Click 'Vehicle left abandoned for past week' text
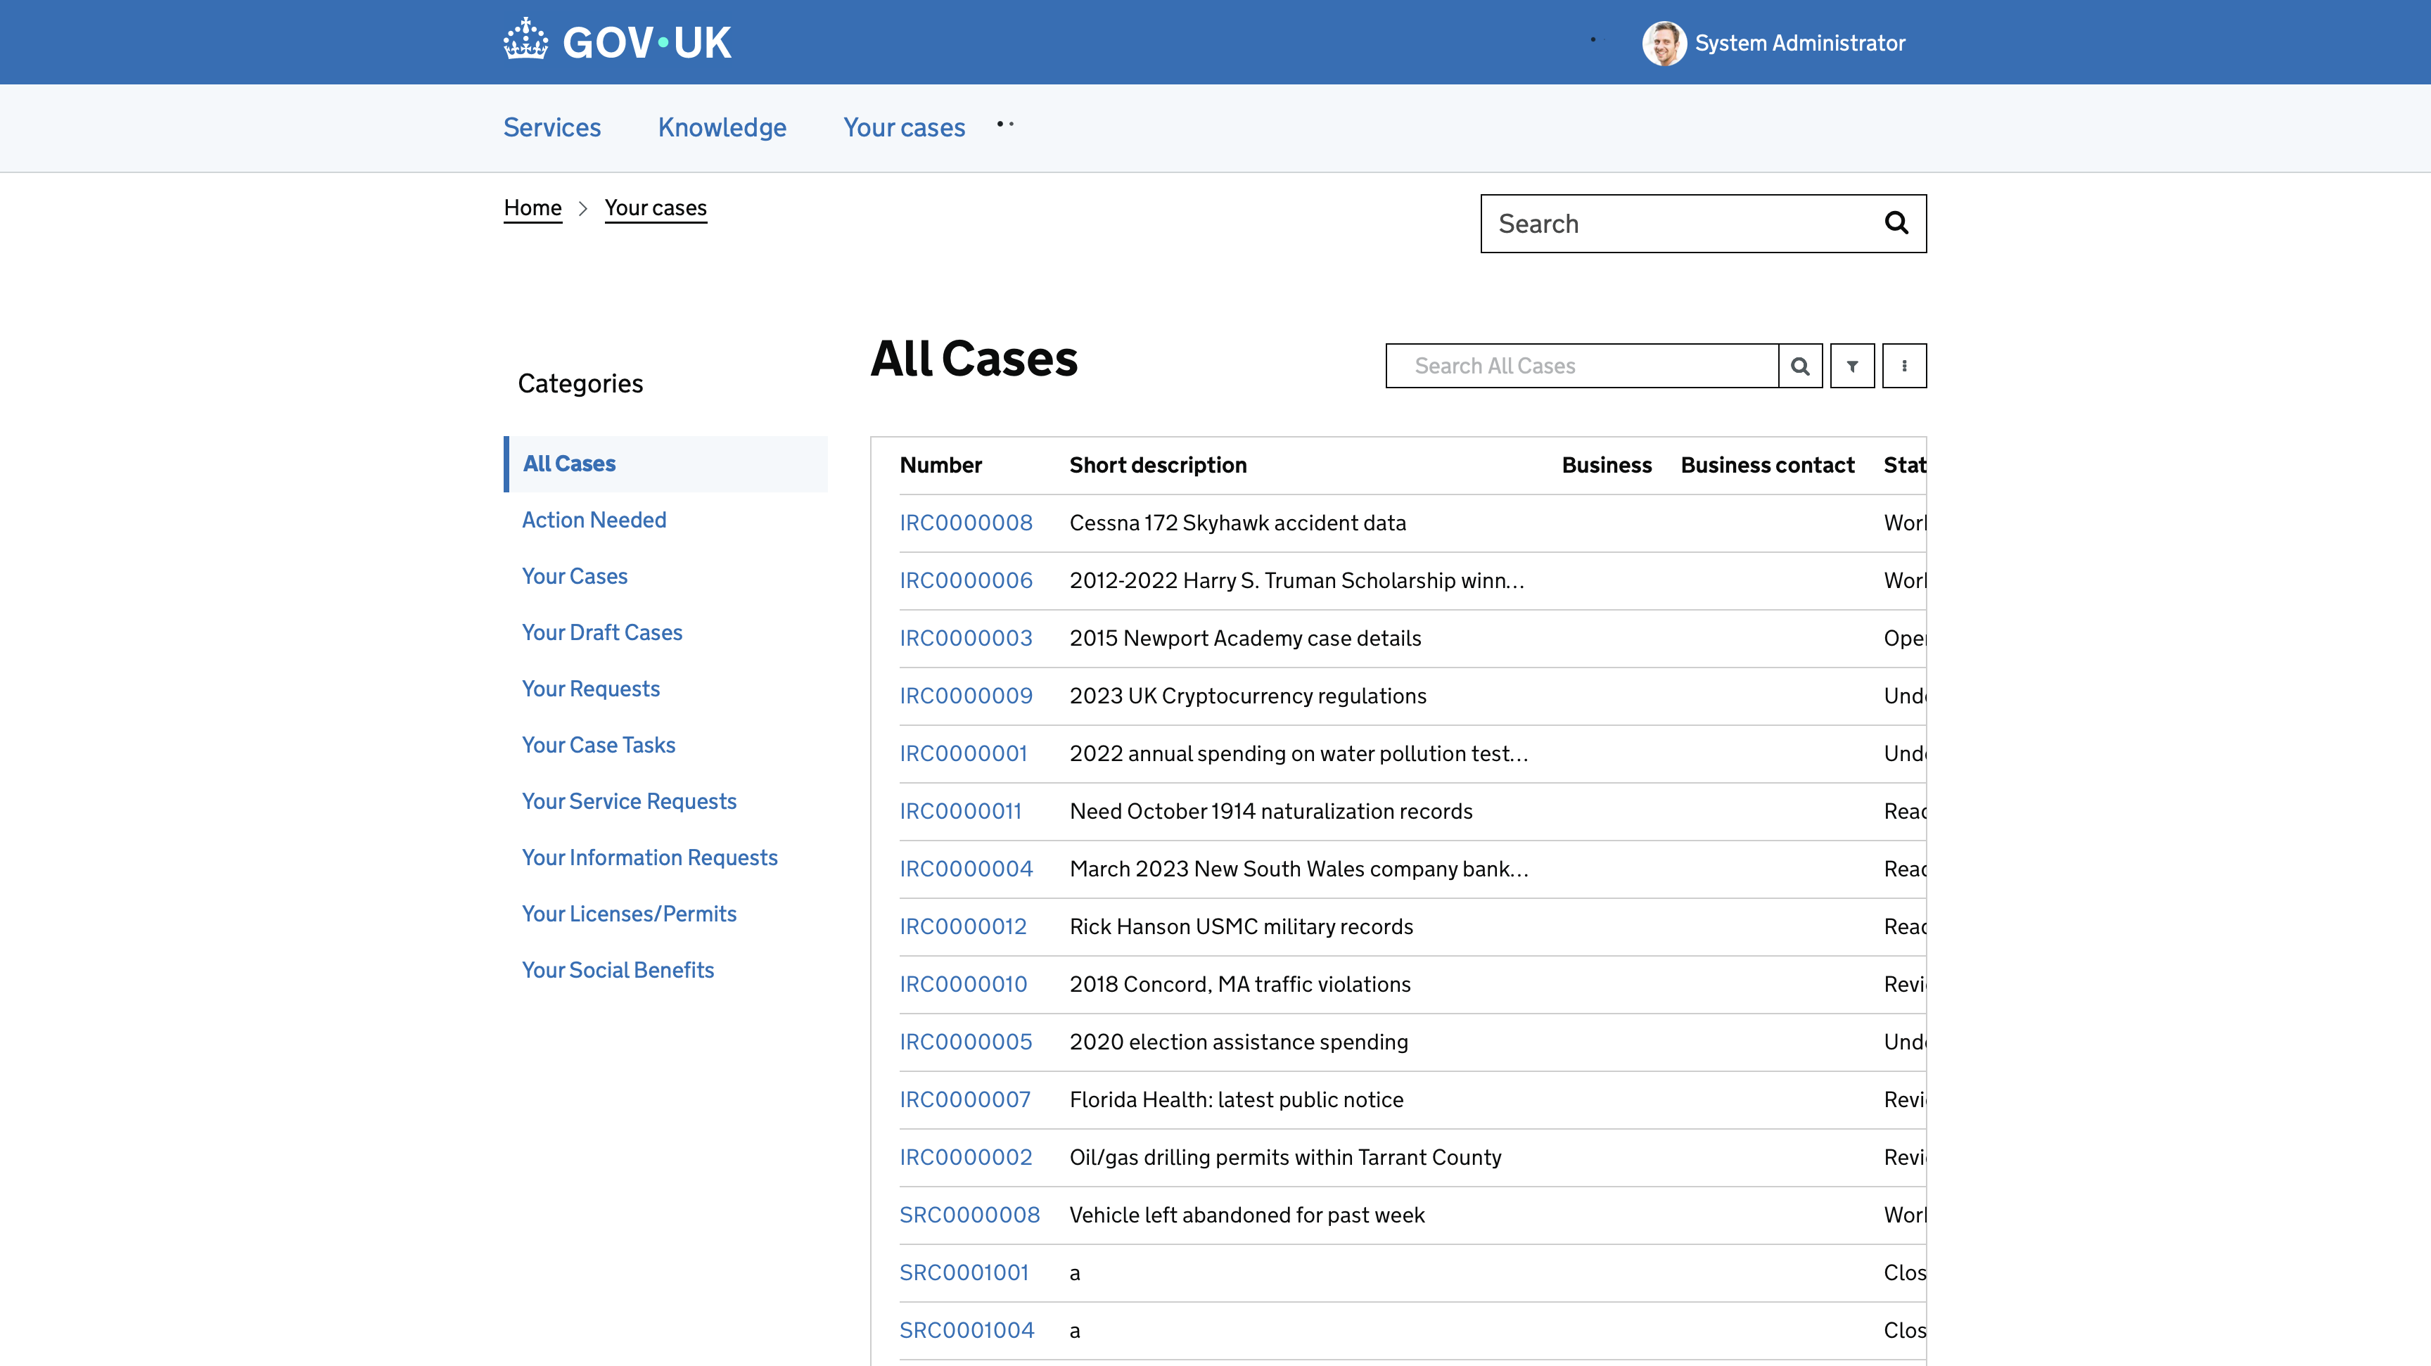 [1246, 1215]
